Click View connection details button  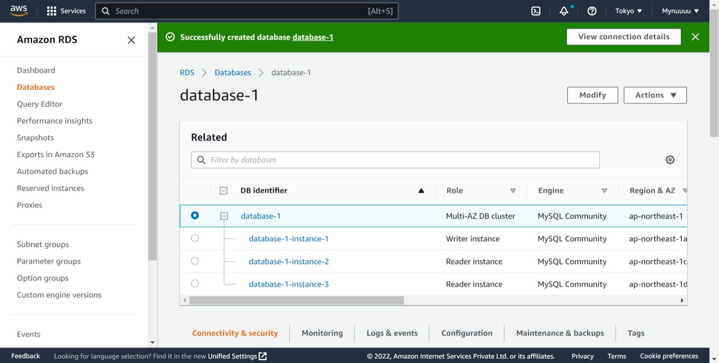point(624,37)
